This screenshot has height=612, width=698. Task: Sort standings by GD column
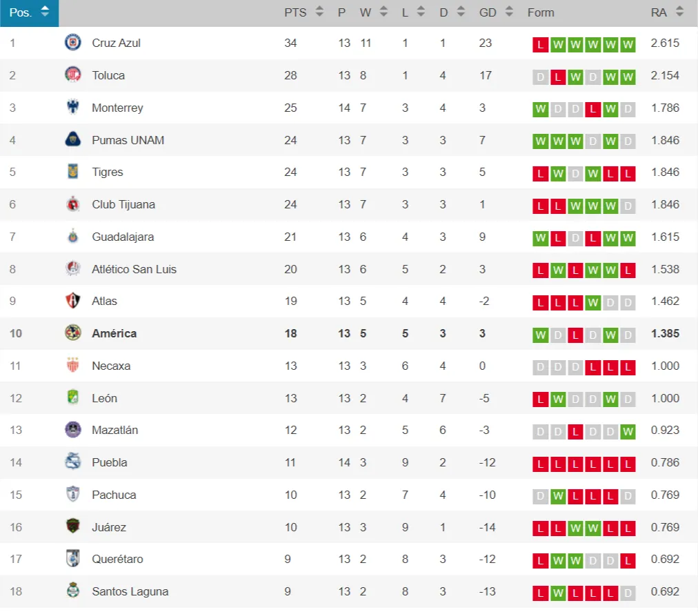click(x=496, y=12)
